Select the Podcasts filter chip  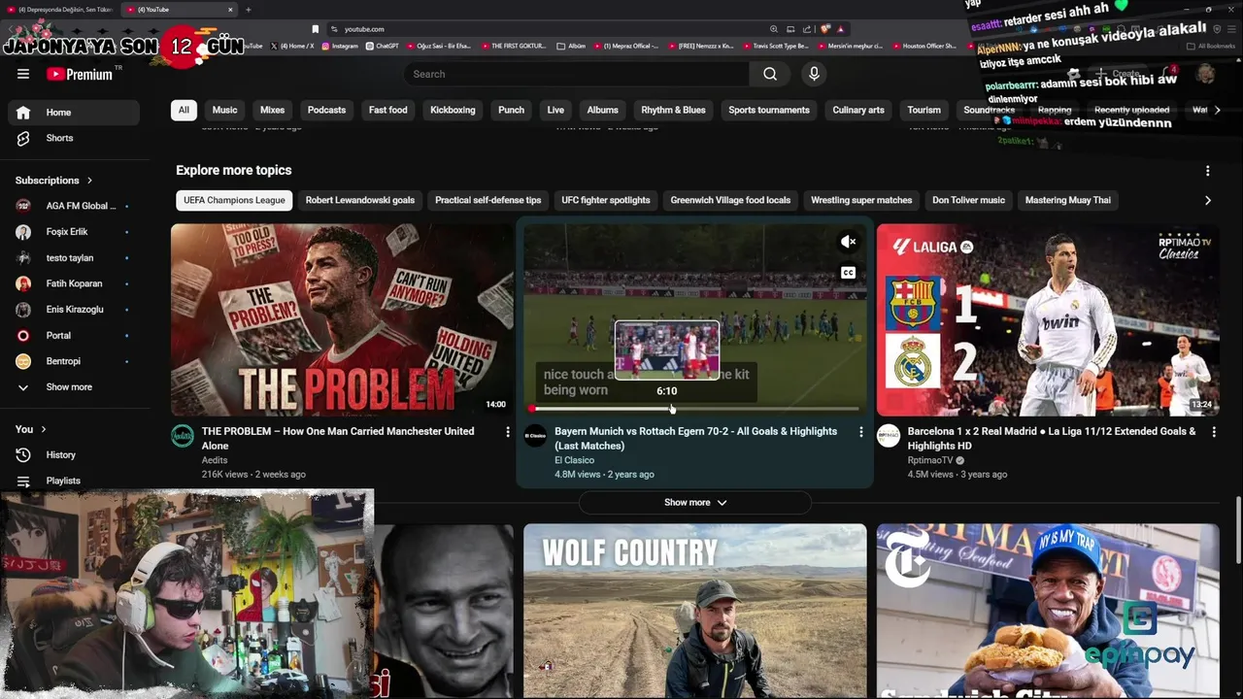click(x=326, y=110)
